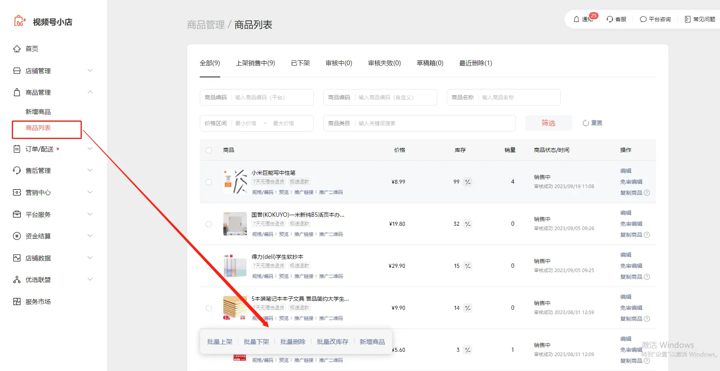Select the 小米巨能写中性笔 product radio button

(x=209, y=182)
